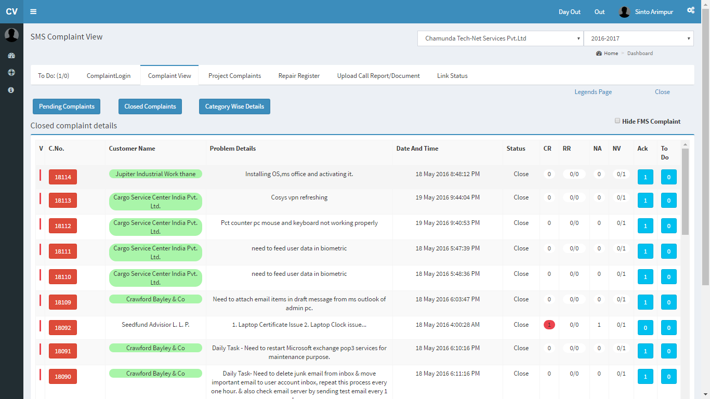
Task: Open Upload Call Report/Document tab
Action: point(378,76)
